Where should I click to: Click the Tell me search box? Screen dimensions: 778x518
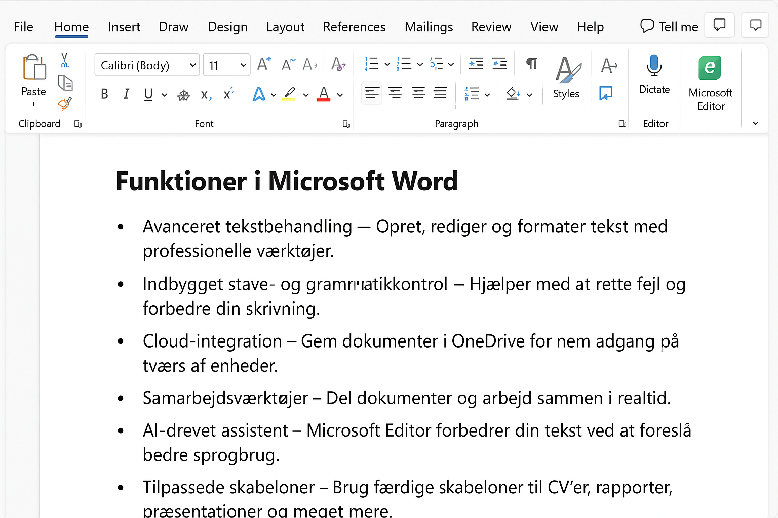tap(669, 26)
